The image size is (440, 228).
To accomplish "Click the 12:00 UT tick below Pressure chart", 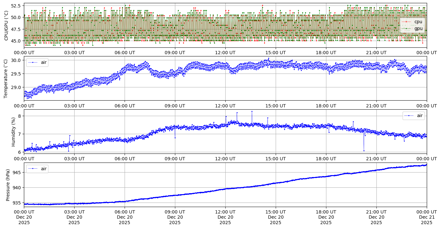I will tap(225, 212).
